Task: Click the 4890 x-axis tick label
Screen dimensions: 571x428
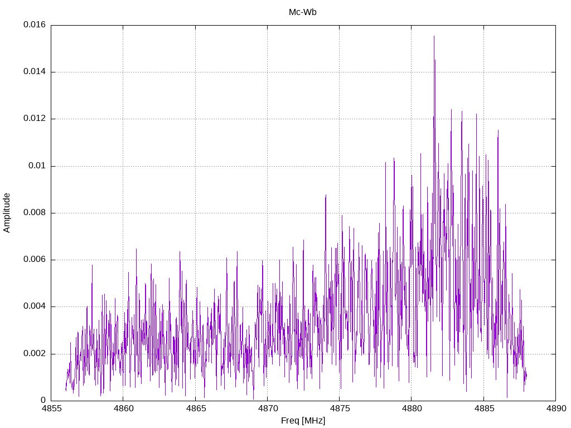Action: pyautogui.click(x=555, y=408)
